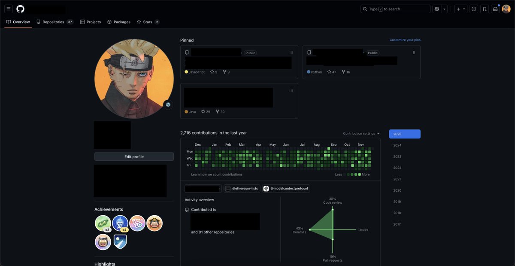Open the Arctic Code Vault achievement badge
The image size is (515, 266).
(x=120, y=242)
